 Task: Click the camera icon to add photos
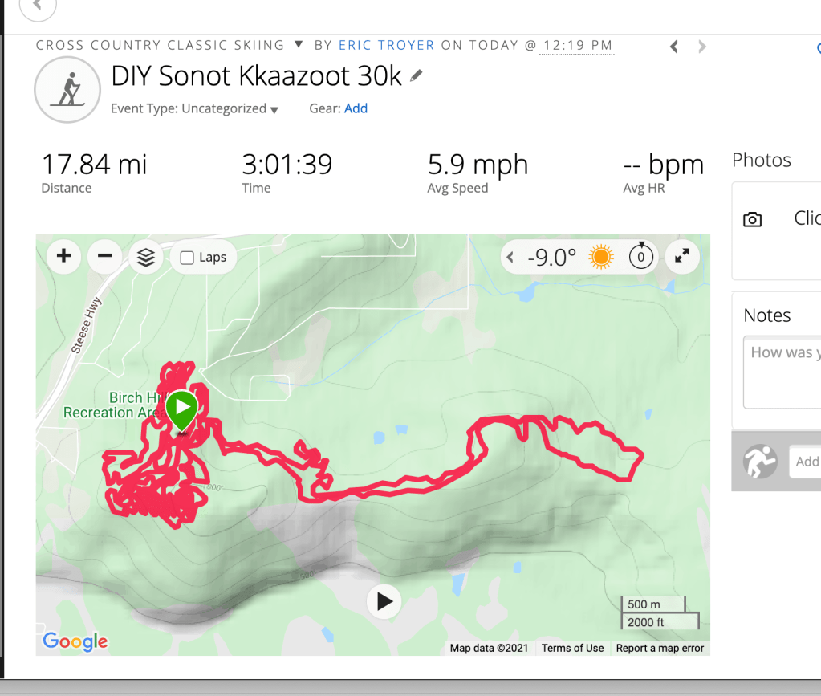(752, 219)
